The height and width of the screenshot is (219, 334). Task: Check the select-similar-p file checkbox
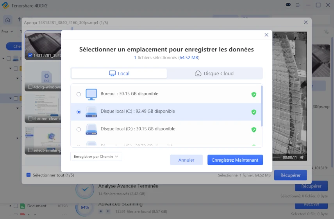[30, 150]
